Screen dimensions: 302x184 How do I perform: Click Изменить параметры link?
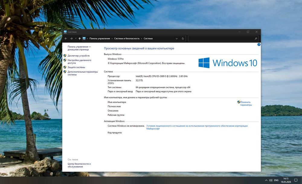pos(246,103)
